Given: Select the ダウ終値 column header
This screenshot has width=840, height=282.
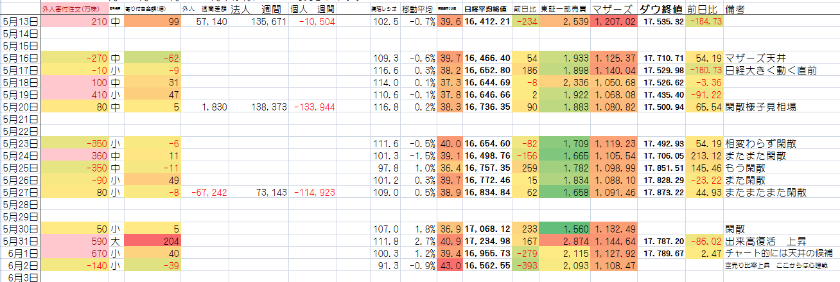Looking at the screenshot, I should [x=662, y=9].
